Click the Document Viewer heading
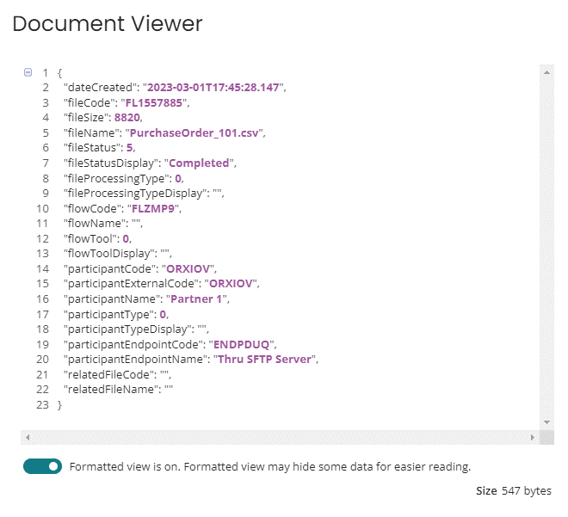The height and width of the screenshot is (517, 568). click(x=108, y=24)
